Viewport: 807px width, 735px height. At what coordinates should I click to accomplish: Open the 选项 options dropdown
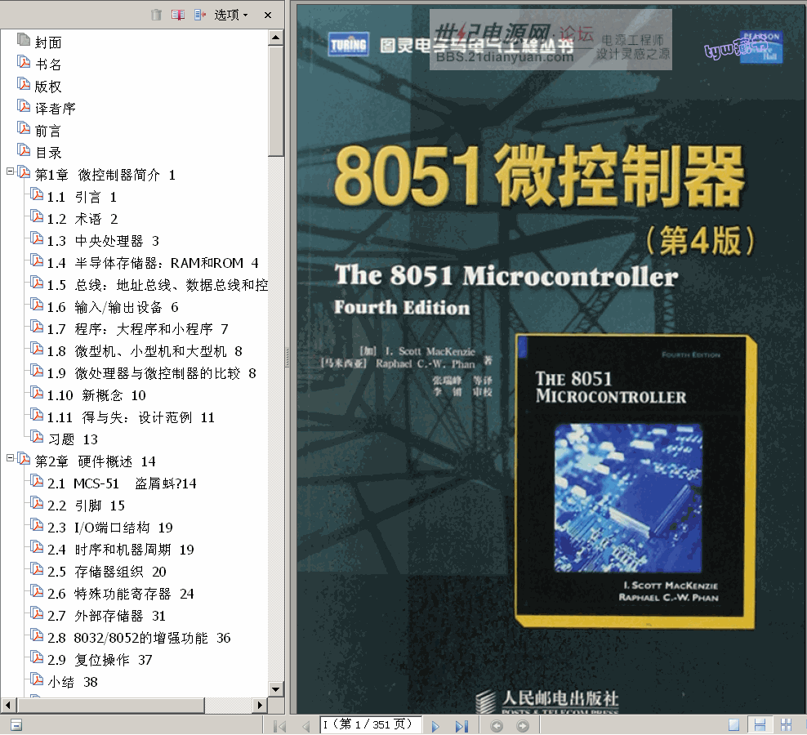[230, 15]
